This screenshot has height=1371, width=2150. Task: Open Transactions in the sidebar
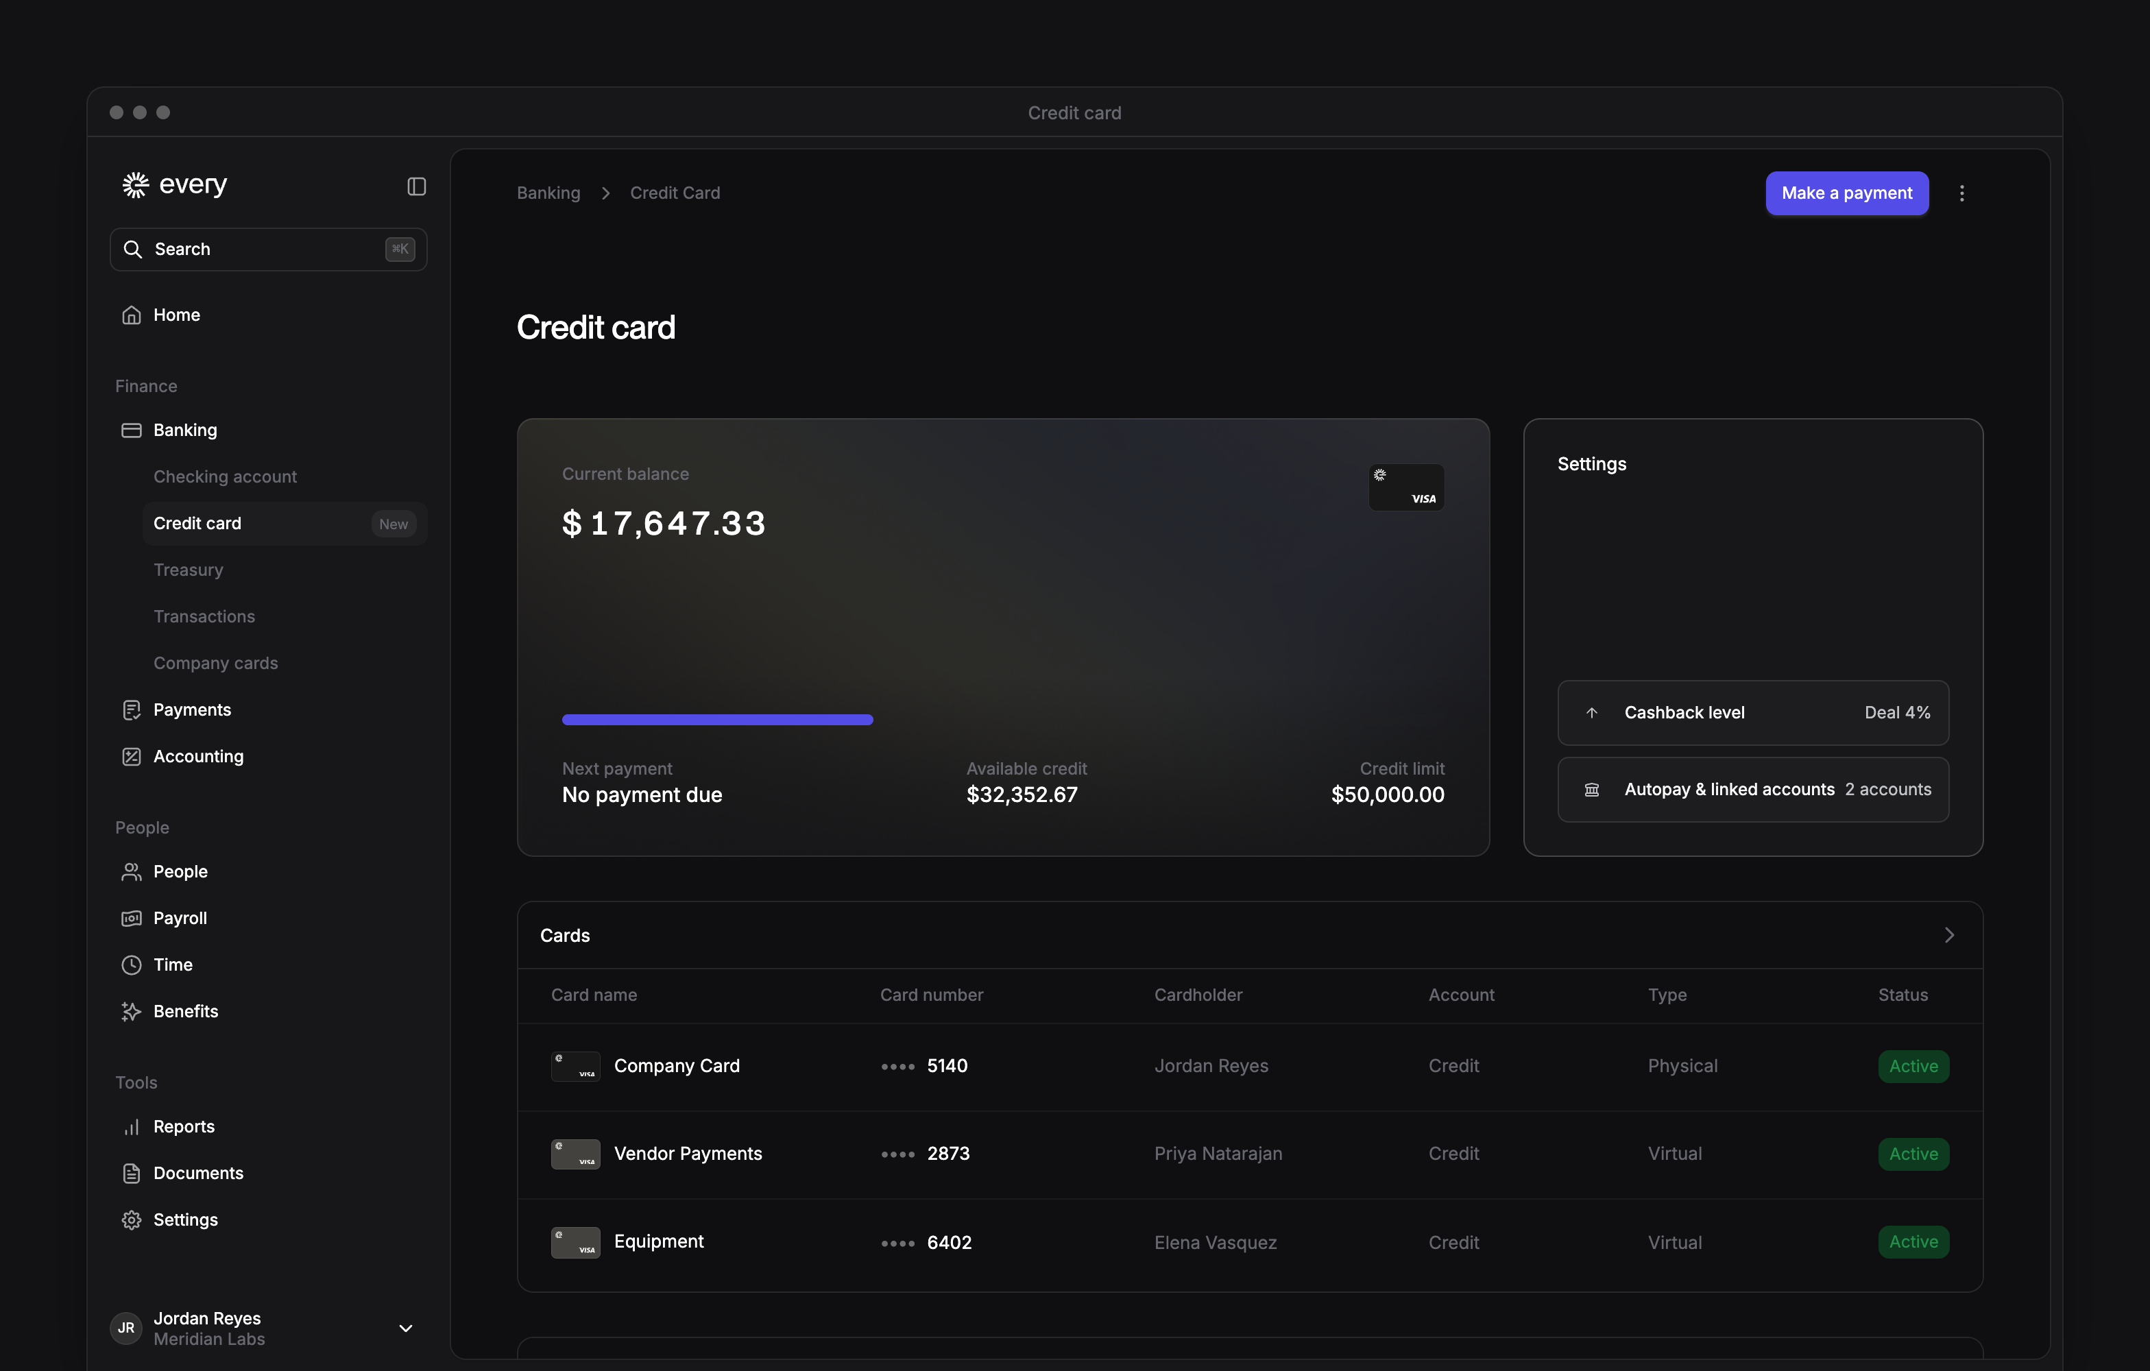coord(204,616)
